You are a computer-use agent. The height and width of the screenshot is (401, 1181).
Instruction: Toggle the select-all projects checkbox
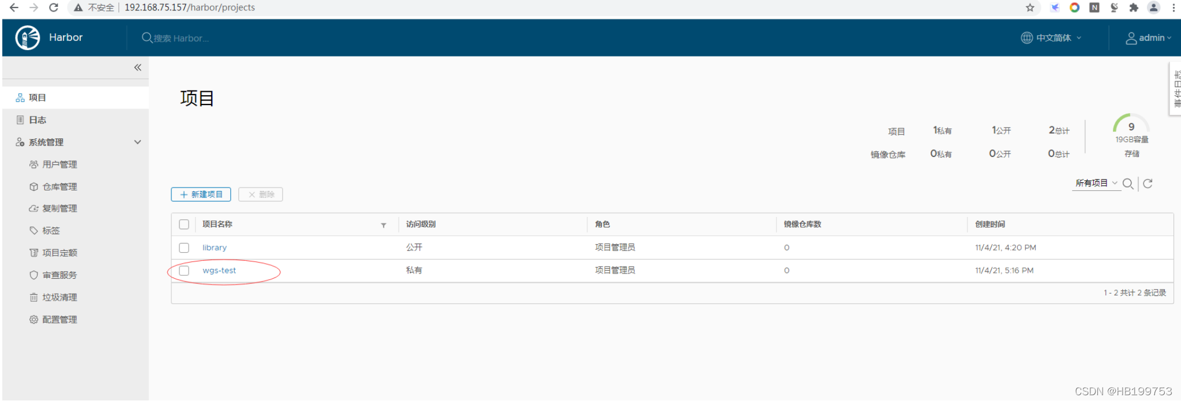click(184, 224)
